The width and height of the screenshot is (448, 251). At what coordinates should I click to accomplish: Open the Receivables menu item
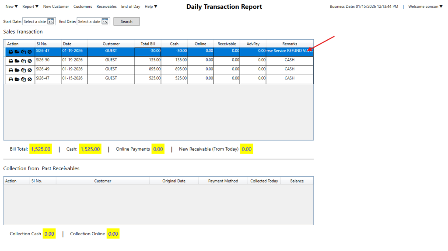pos(106,7)
